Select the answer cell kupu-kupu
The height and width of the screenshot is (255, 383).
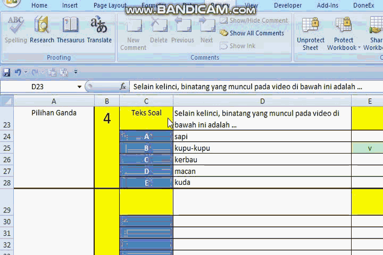pyautogui.click(x=262, y=148)
